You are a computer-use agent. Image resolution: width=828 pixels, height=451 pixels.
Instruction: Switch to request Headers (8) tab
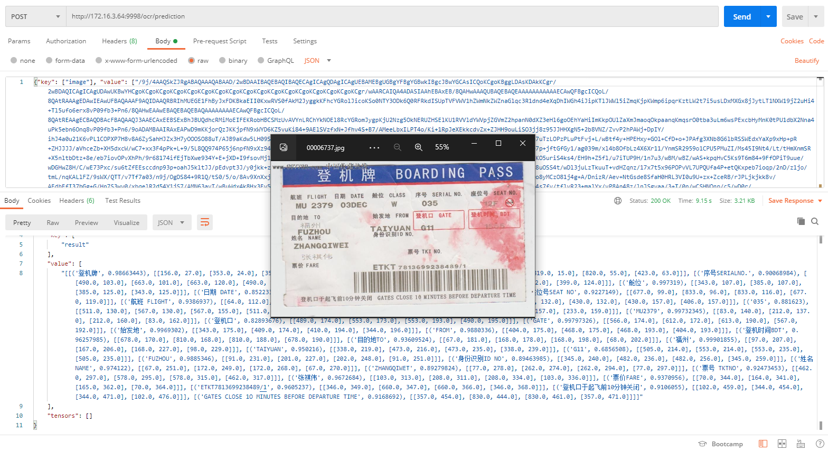tap(119, 41)
